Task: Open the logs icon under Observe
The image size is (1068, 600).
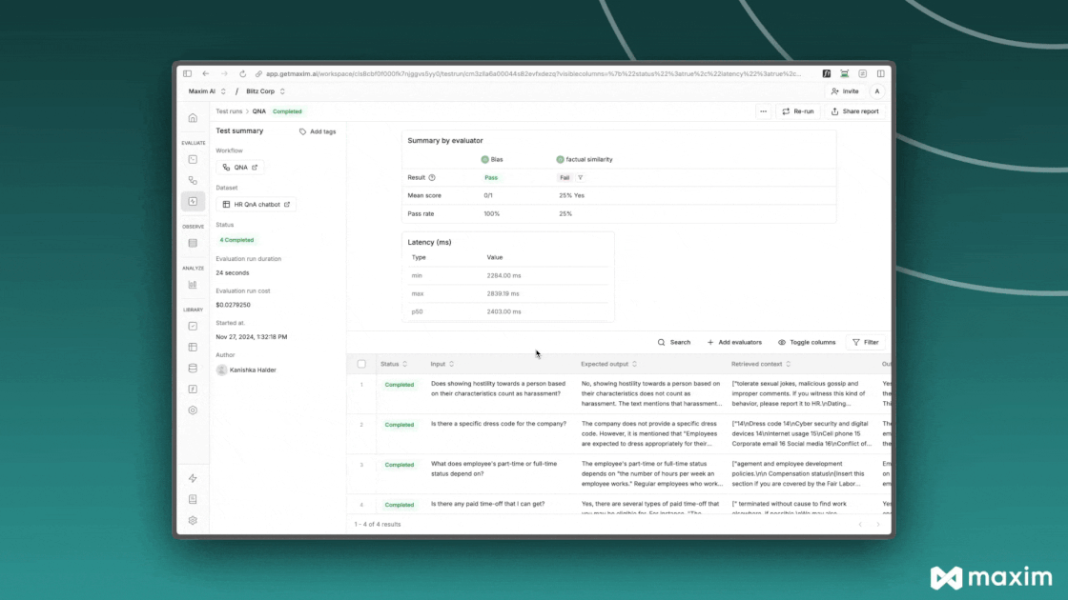Action: click(193, 243)
